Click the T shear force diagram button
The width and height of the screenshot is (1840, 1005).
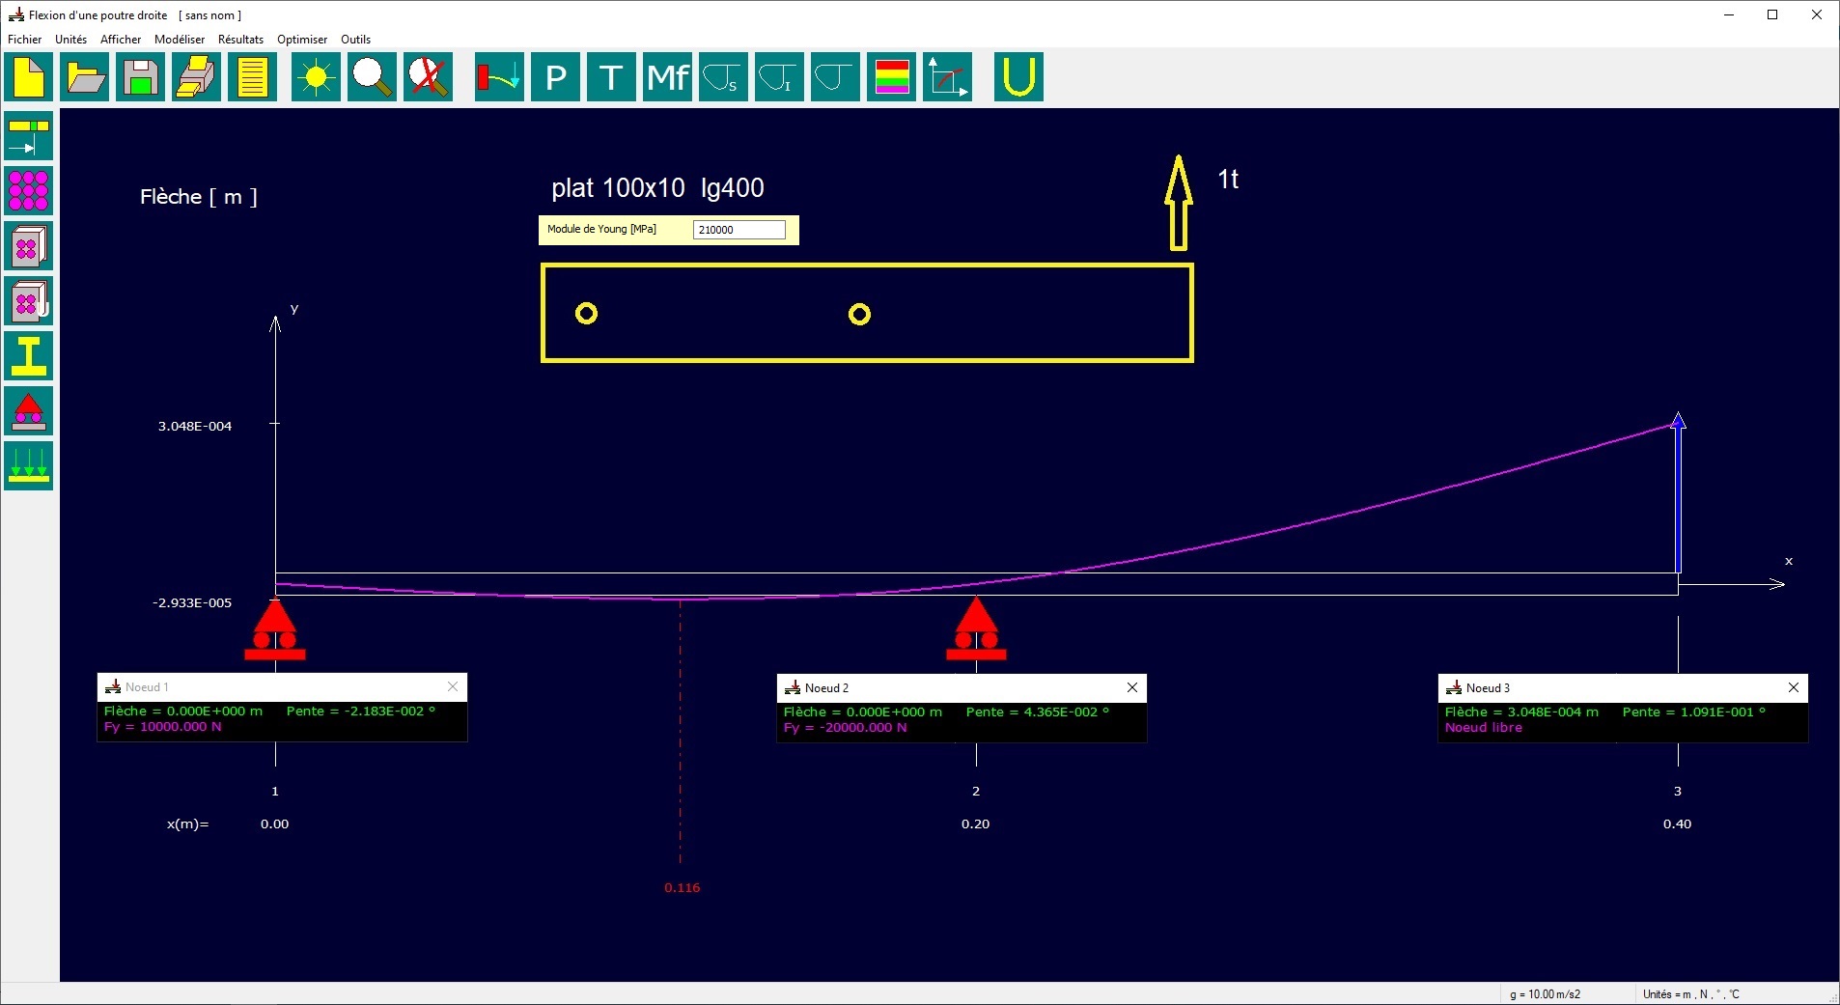[611, 77]
